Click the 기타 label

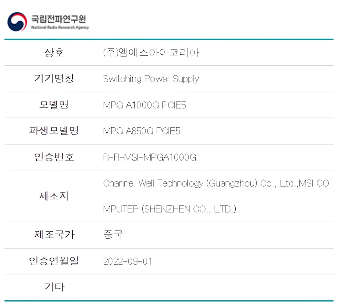tap(54, 287)
